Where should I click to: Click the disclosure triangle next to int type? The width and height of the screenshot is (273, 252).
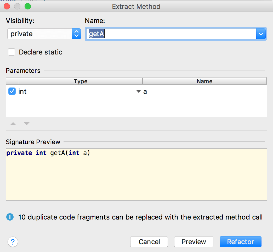coord(138,91)
